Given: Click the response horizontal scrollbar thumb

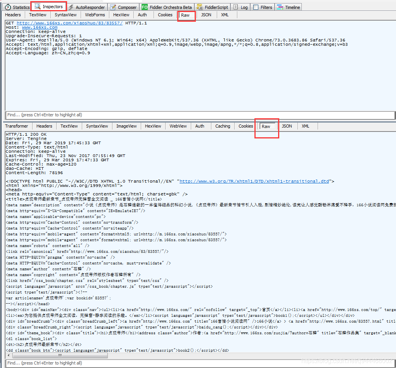Looking at the screenshot, I should click(x=60, y=355).
